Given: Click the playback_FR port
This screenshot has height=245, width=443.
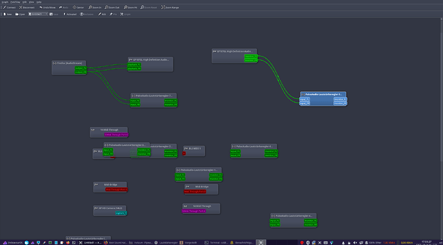Looking at the screenshot, I should 134,68.
